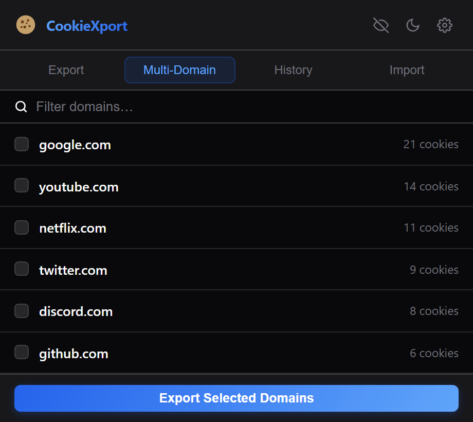Click the 6 cookies count
Image resolution: width=473 pixels, height=422 pixels.
click(x=434, y=353)
